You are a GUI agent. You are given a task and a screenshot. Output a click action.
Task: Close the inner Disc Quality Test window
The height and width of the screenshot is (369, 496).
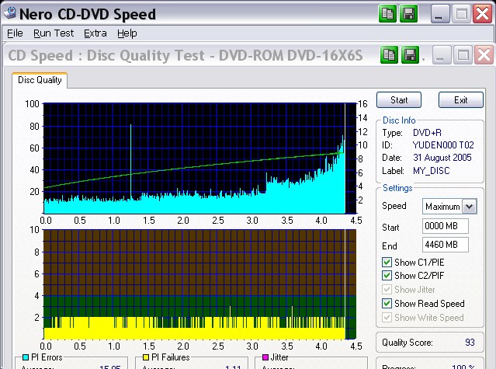click(484, 55)
